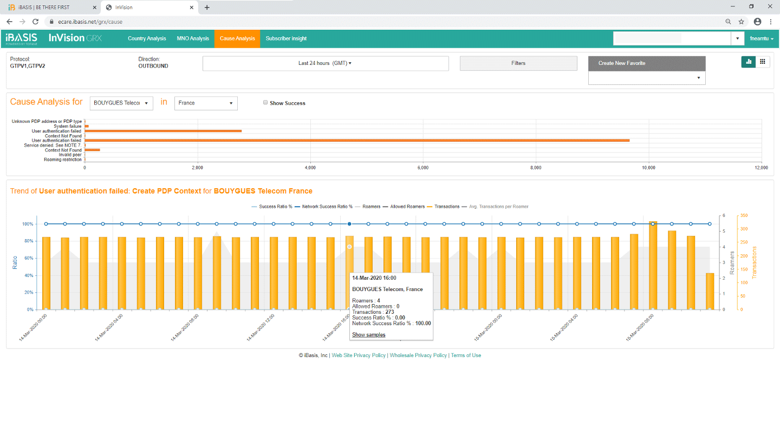Click the browser zoom magnifier icon
The image size is (780, 422).
point(729,22)
